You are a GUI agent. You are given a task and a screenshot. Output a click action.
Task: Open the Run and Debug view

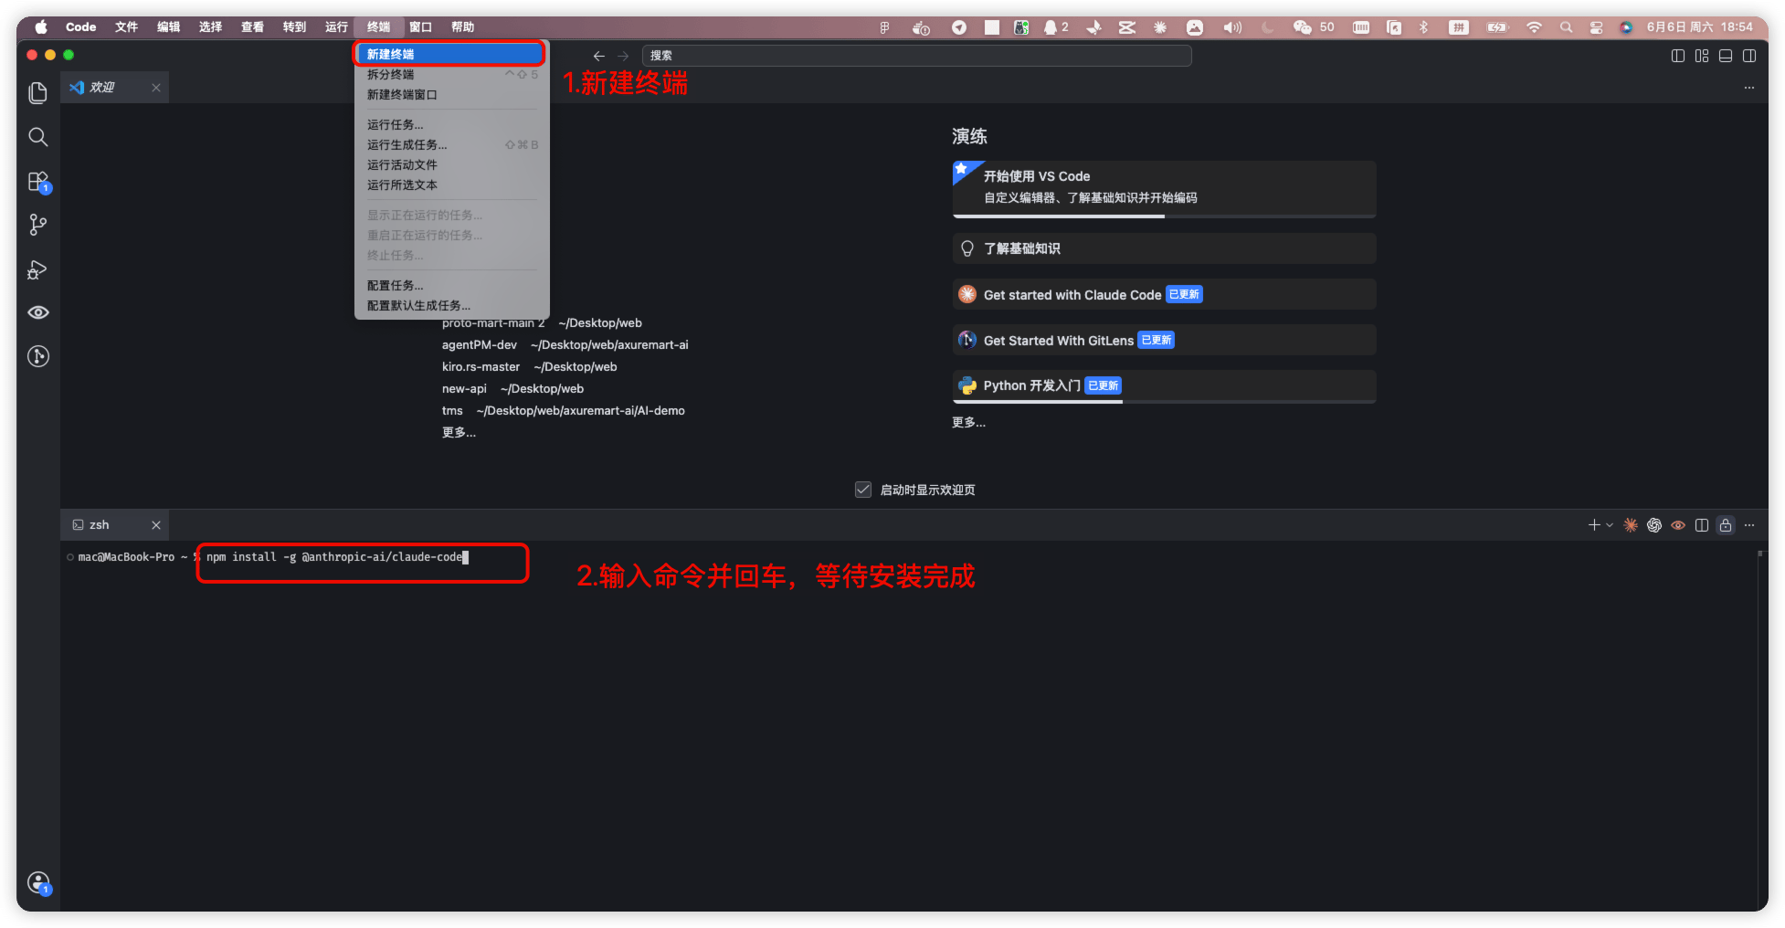pos(37,269)
